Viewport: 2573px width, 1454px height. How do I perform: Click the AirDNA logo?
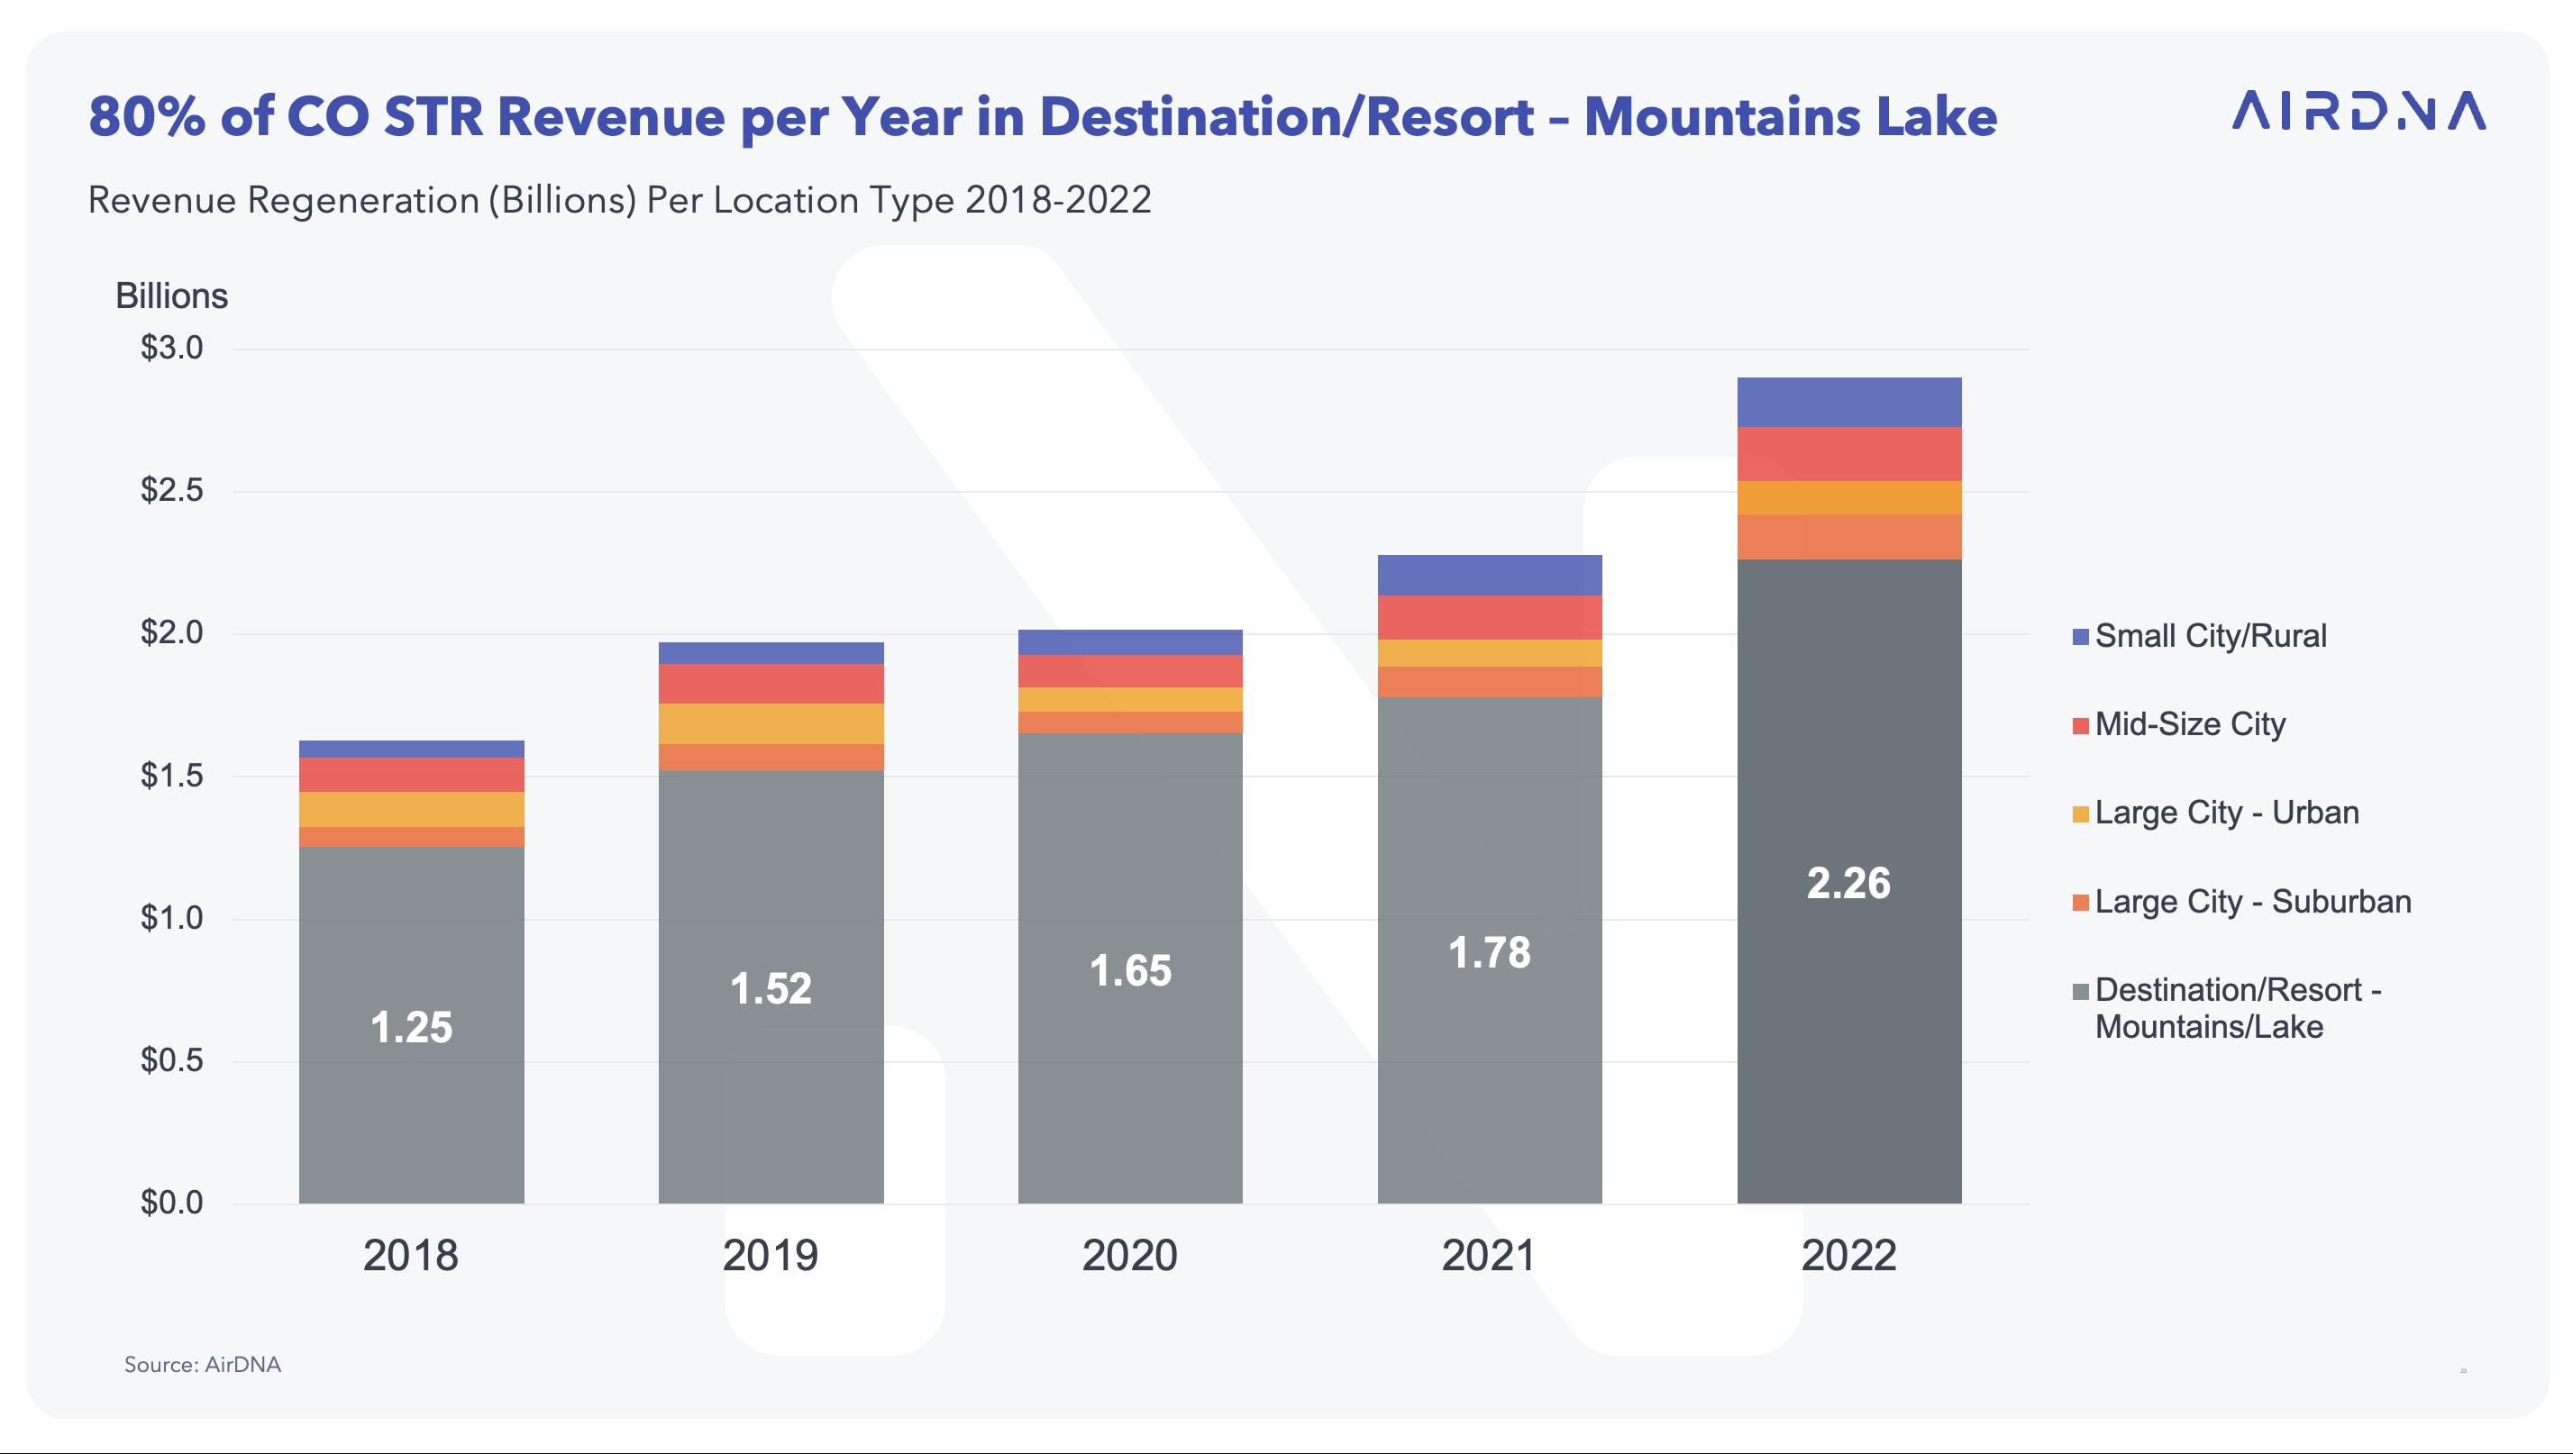point(2359,111)
